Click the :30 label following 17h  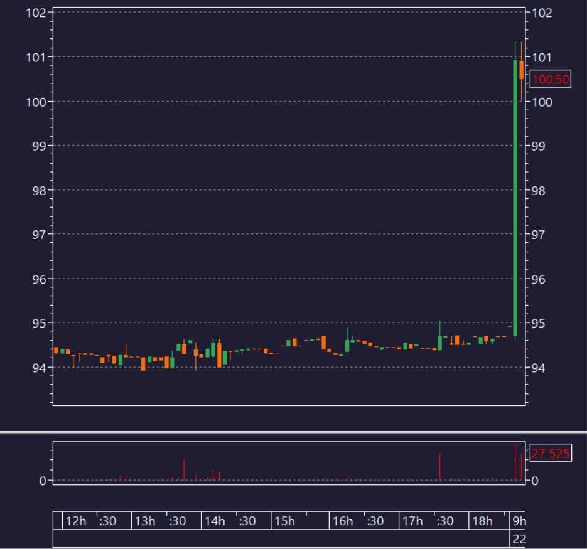(x=445, y=521)
